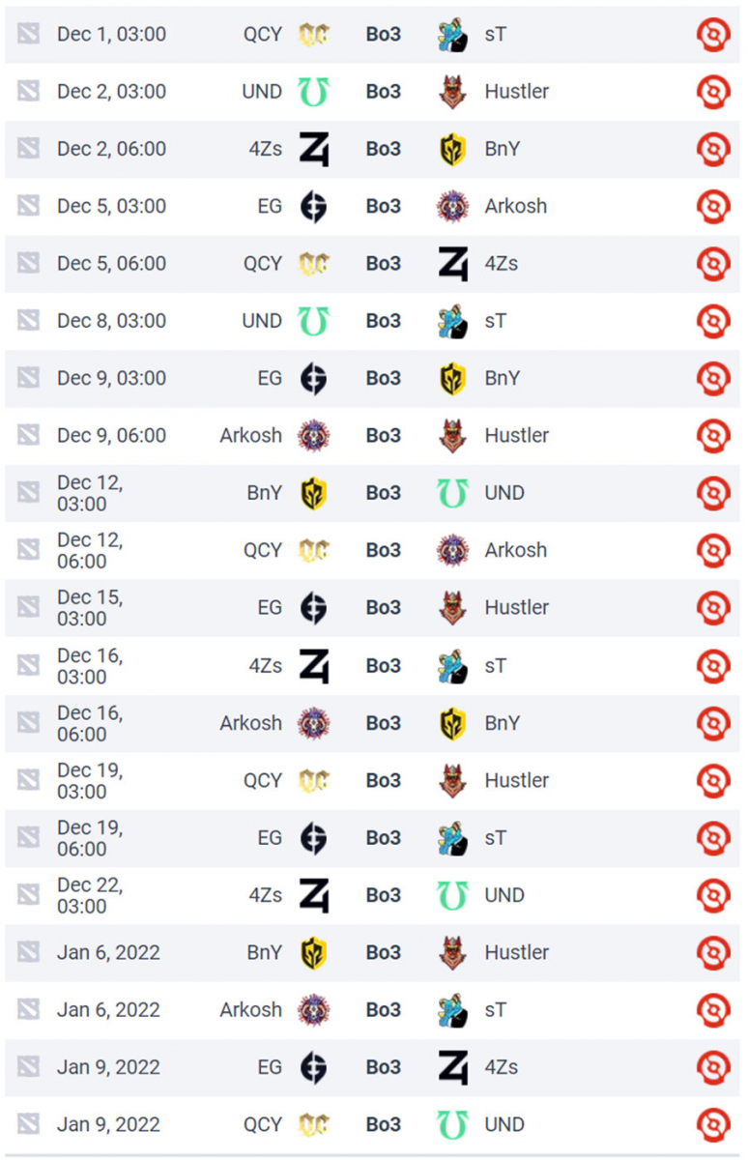This screenshot has height=1160, width=748.
Task: Click Bo3 in Dec 19 QCY vs Hustler
Action: (383, 780)
